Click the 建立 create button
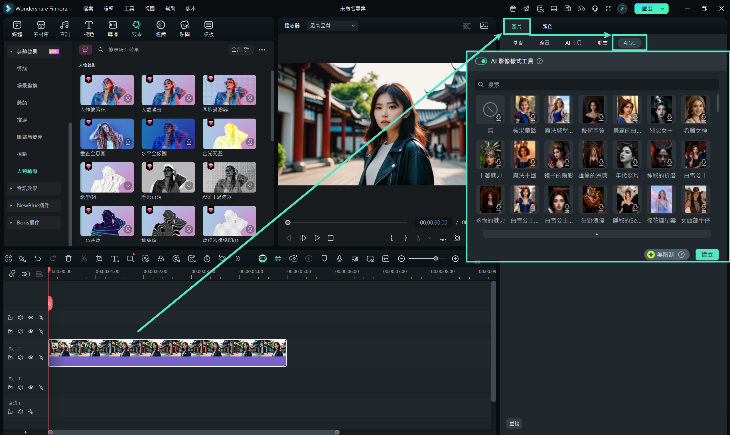The width and height of the screenshot is (730, 435). click(x=707, y=254)
